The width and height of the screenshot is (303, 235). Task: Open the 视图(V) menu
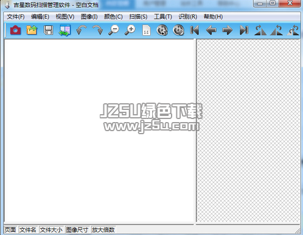pyautogui.click(x=65, y=16)
